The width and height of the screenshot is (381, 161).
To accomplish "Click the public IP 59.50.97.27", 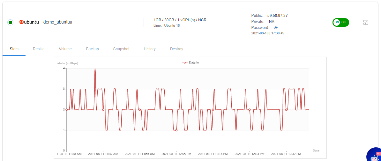I will point(278,15).
